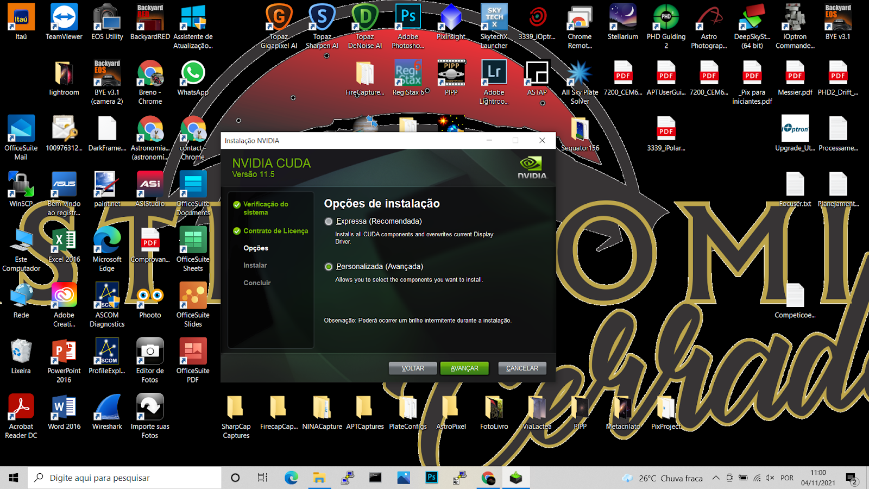Screen dimensions: 869x489
Task: Open the Messier.pdf file
Action: coord(795,78)
